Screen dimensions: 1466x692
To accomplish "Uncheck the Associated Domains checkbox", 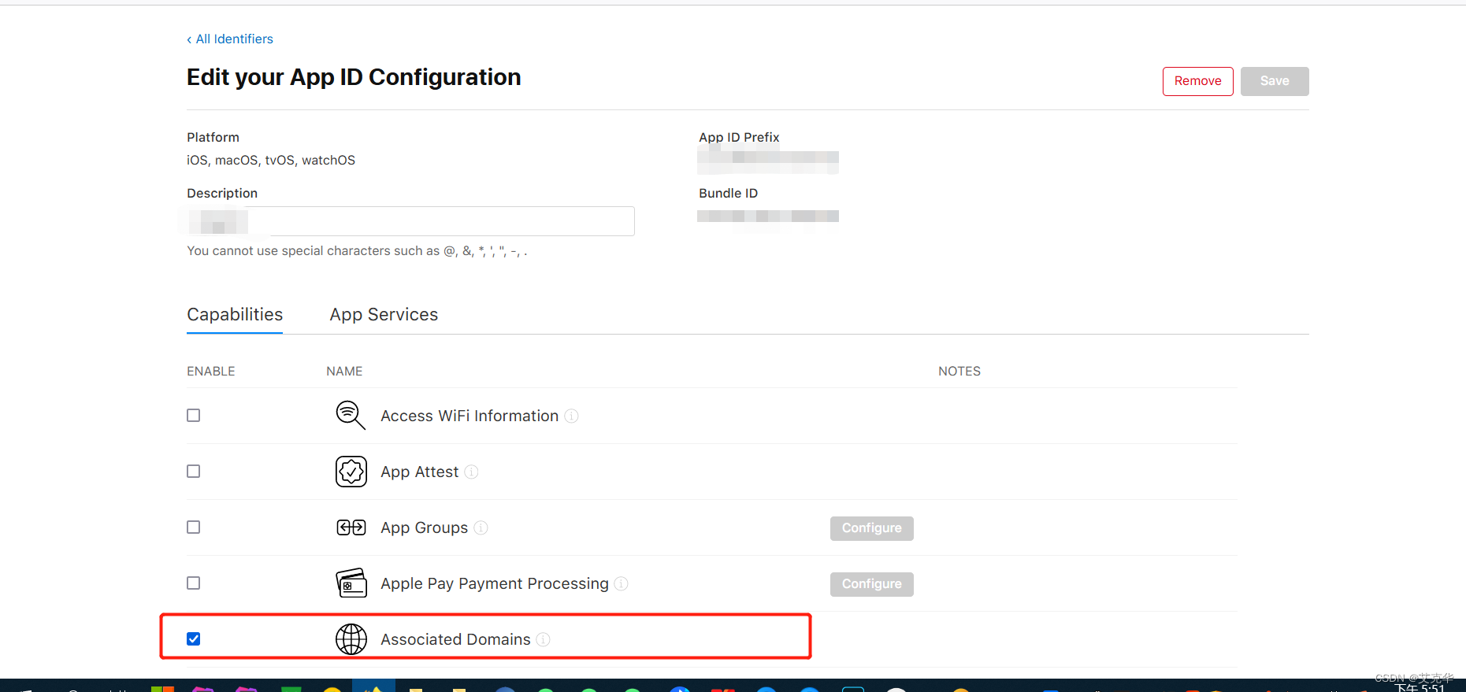I will click(x=194, y=639).
